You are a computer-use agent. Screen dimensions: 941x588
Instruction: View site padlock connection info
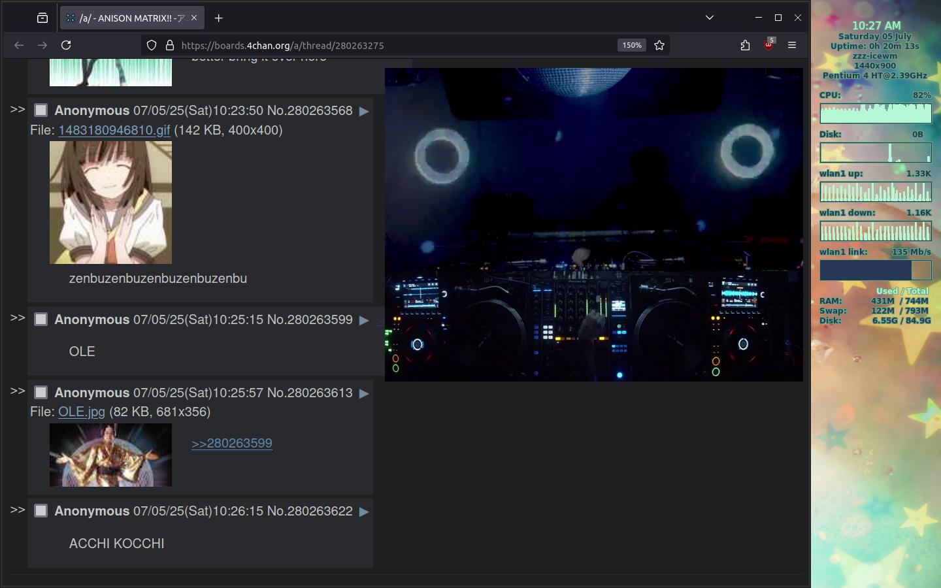tap(170, 45)
